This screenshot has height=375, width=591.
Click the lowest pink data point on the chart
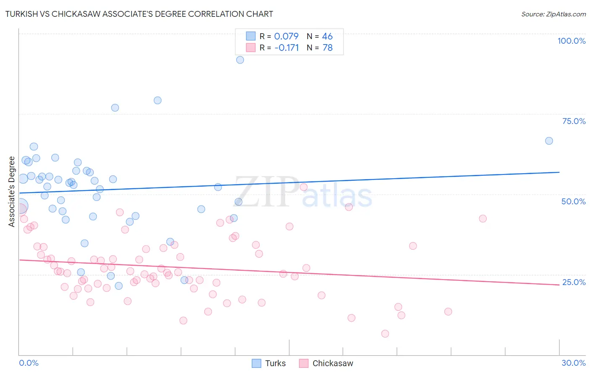(385, 334)
